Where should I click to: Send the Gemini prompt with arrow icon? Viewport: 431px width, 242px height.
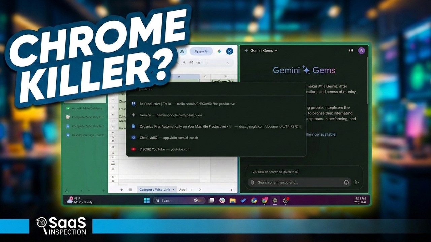(357, 182)
